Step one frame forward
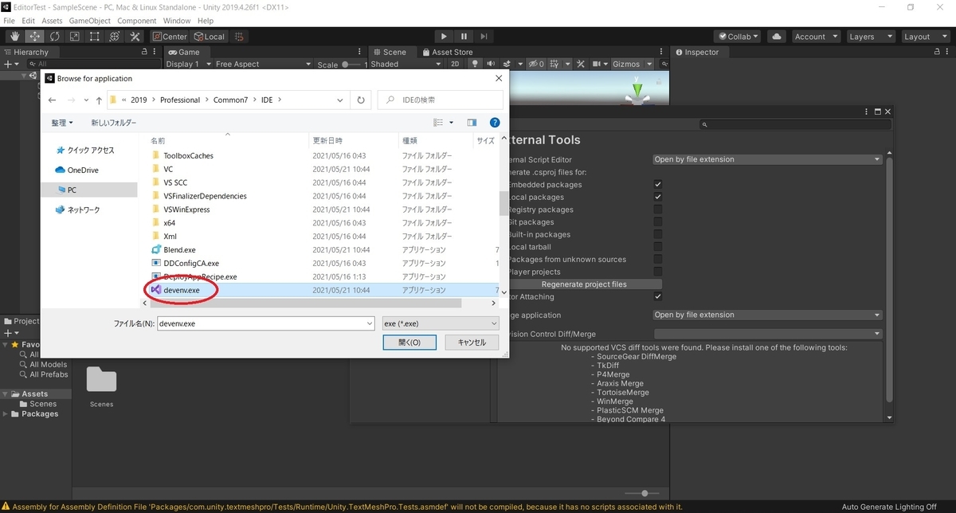 484,36
